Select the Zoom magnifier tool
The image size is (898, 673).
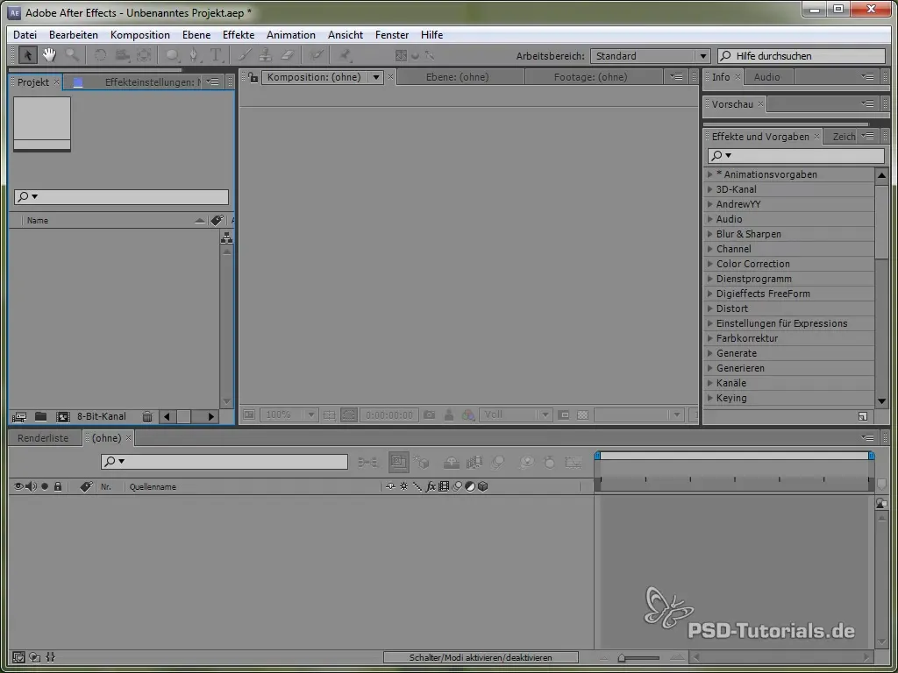(72, 55)
